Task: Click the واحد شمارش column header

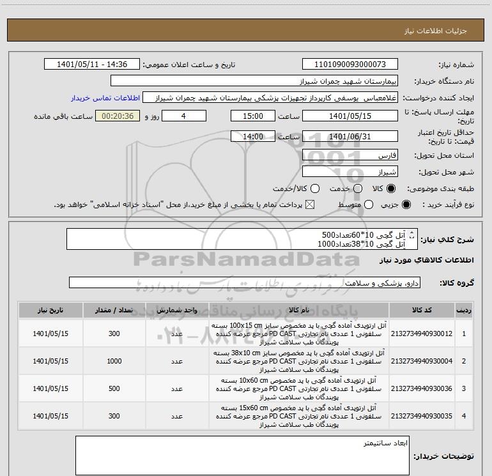Action: 177,311
